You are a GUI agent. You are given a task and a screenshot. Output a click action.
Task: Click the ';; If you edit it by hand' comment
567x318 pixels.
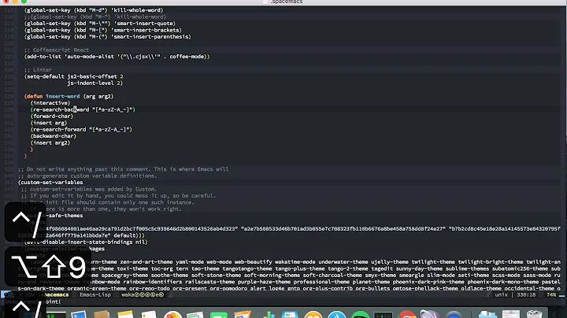click(x=118, y=195)
